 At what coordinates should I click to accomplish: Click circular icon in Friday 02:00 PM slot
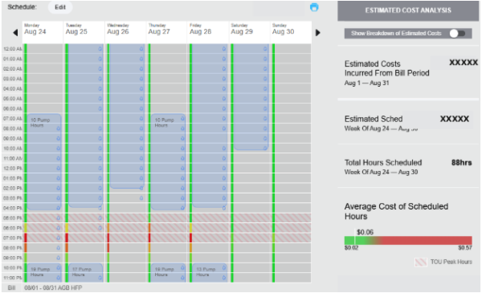(x=224, y=188)
